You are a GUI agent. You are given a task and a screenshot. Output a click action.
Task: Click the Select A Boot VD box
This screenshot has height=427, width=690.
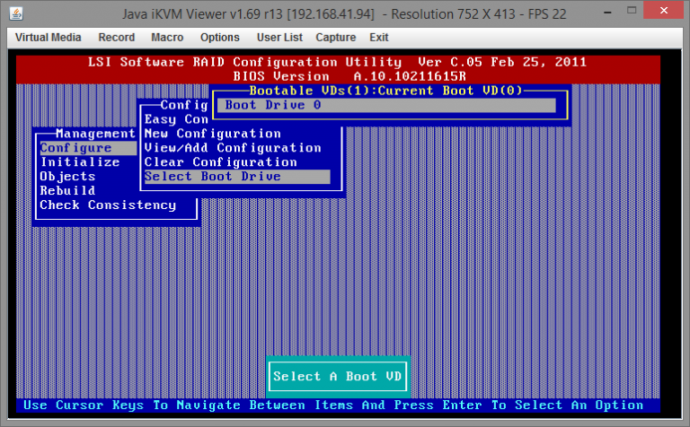tap(338, 376)
